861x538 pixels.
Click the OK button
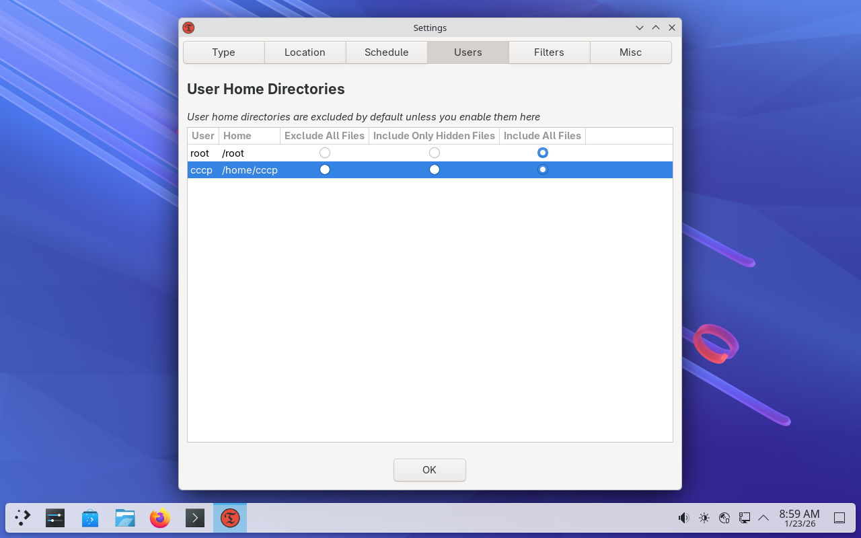point(430,470)
